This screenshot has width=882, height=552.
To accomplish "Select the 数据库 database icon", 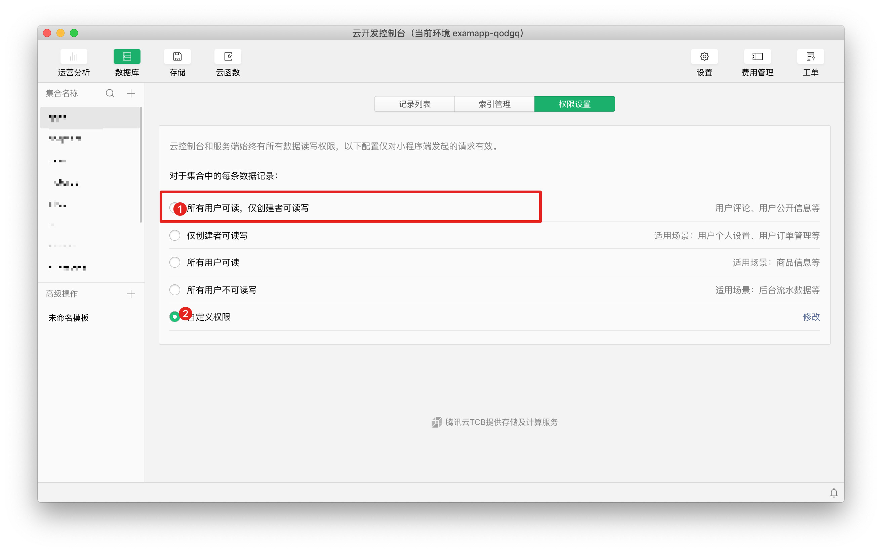I will [127, 56].
